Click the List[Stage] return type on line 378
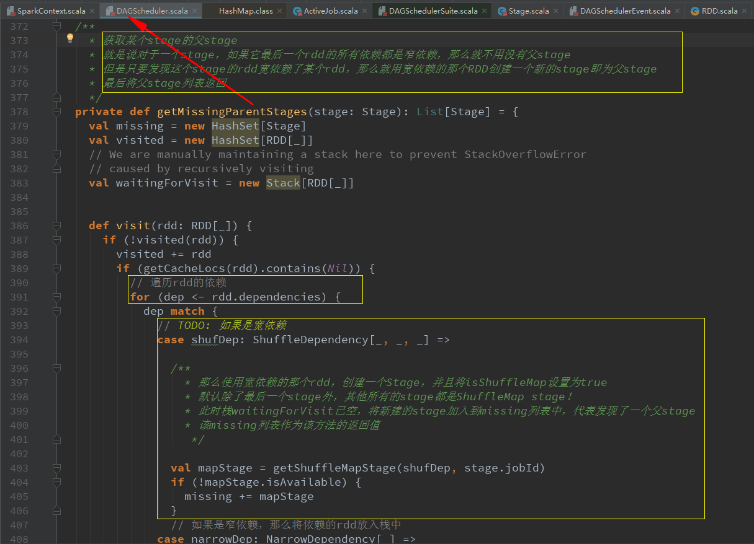 coord(454,112)
